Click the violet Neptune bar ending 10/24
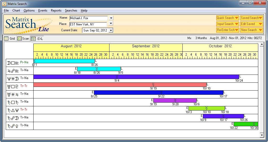The height and width of the screenshot is (142, 268). (136, 77)
